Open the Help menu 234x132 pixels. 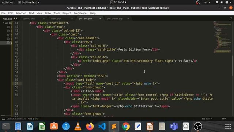pyautogui.click(x=93, y=13)
